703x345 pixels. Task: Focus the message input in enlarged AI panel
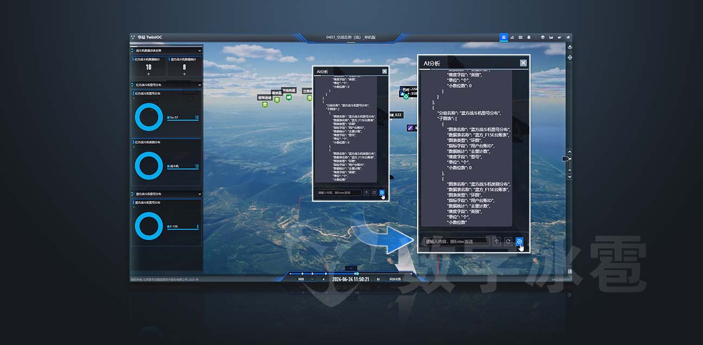[456, 241]
